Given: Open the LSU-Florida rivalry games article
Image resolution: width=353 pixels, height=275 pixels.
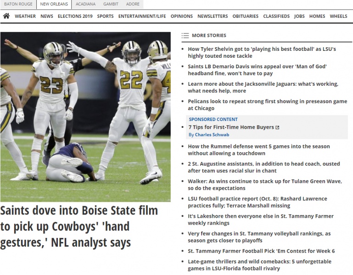Looking at the screenshot, I should click(259, 265).
